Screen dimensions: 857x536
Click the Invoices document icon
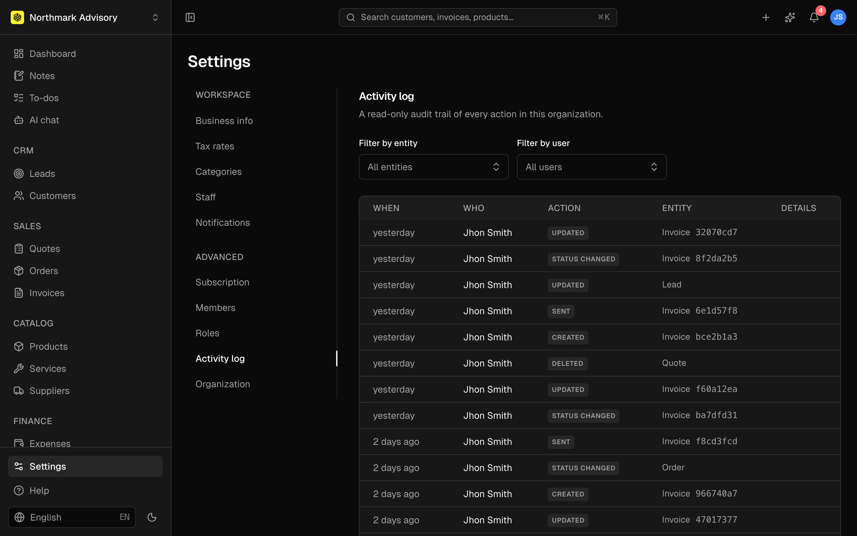(x=19, y=293)
